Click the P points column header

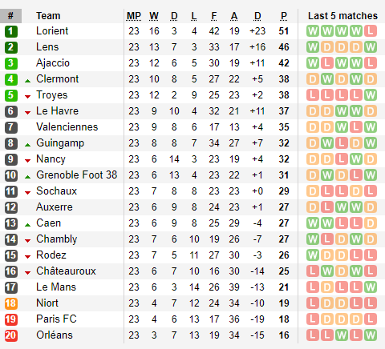(284, 16)
